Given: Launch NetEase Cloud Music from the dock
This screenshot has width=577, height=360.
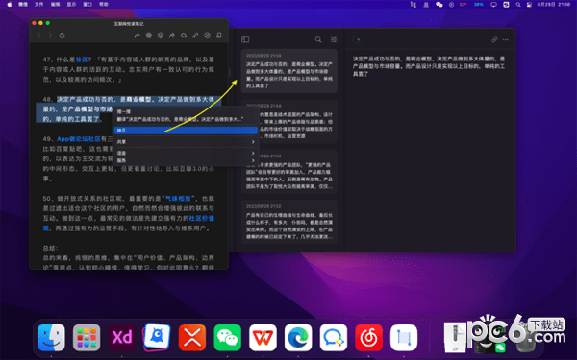Looking at the screenshot, I should click(368, 338).
